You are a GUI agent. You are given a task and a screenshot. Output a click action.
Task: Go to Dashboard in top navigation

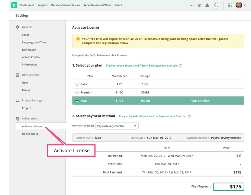27,5
